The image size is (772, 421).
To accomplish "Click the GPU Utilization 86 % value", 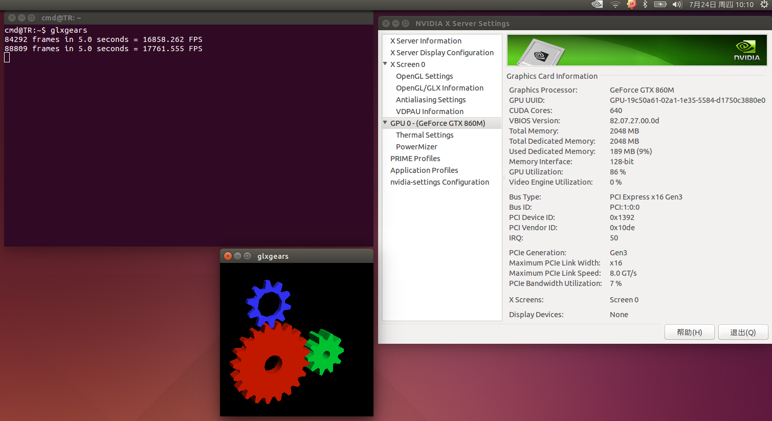I will point(617,172).
